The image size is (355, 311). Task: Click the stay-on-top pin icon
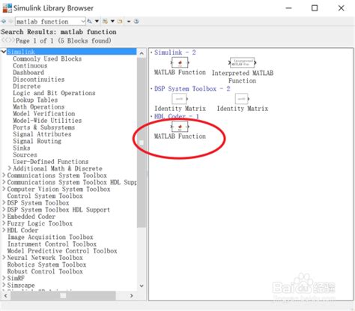pos(129,21)
